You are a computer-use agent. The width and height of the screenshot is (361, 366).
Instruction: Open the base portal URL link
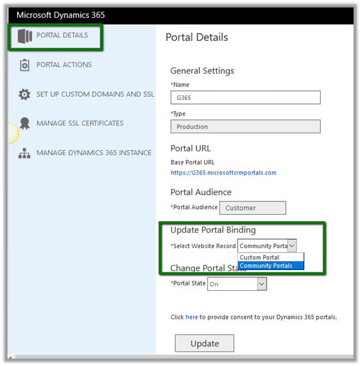click(x=224, y=173)
